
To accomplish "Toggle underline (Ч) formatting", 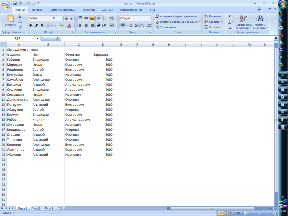I will (x=42, y=25).
